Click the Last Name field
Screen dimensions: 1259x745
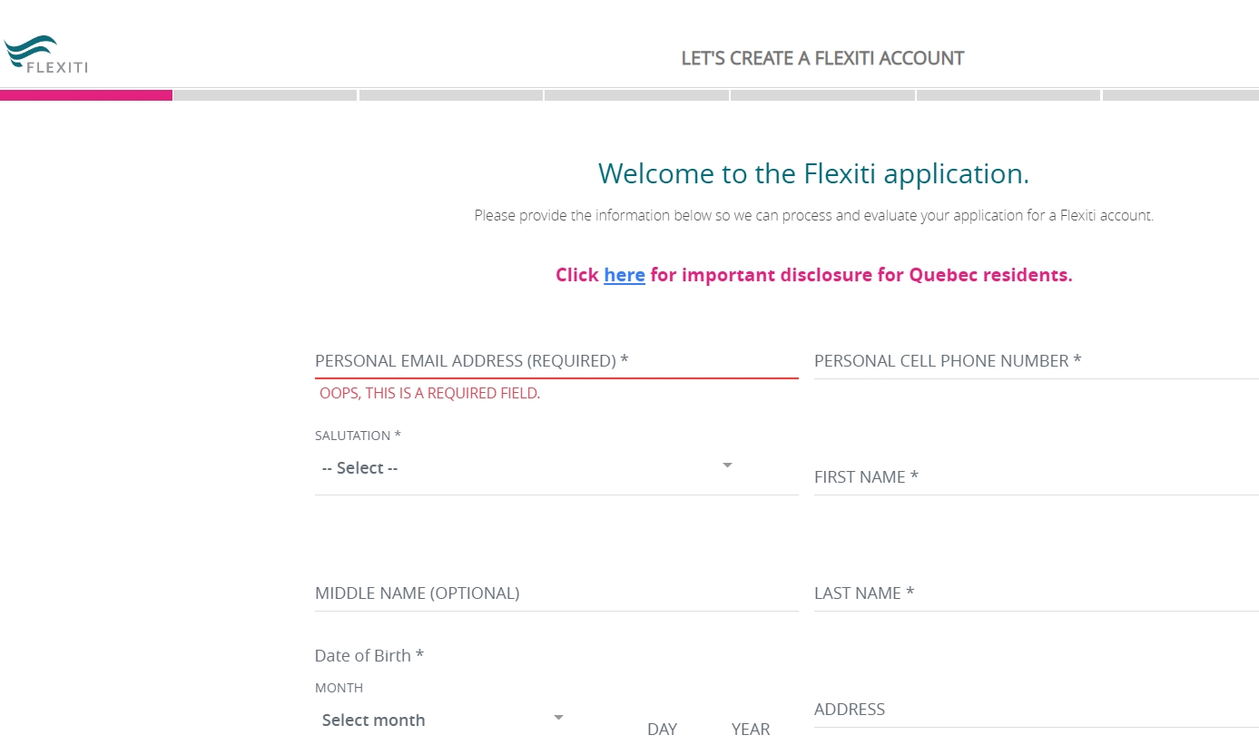click(x=1037, y=593)
